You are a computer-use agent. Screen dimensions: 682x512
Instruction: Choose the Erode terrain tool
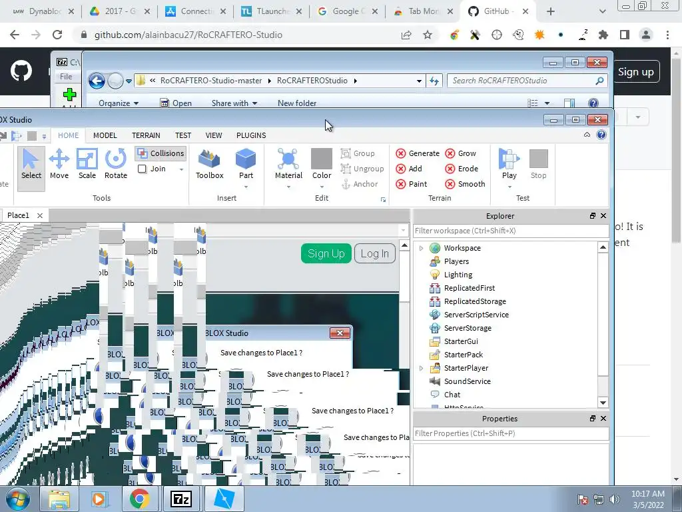[462, 169]
